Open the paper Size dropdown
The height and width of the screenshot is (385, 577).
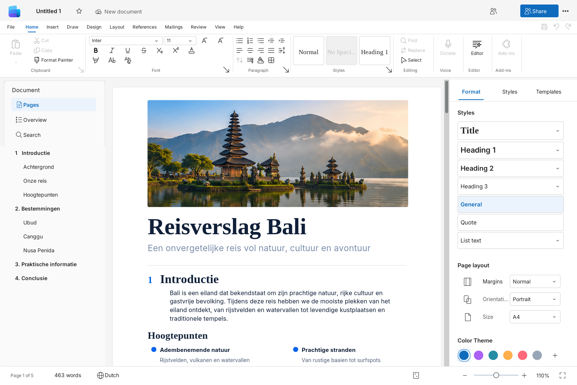pos(535,317)
